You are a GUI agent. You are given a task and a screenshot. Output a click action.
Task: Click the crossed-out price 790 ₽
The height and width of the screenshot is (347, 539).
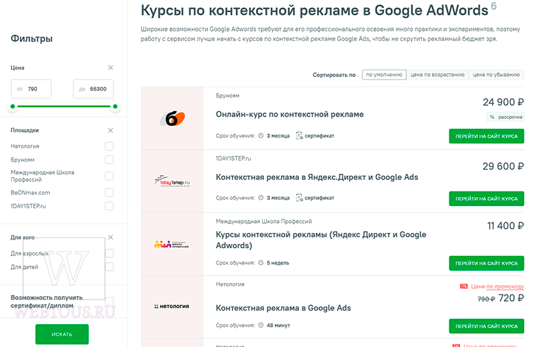(x=486, y=299)
